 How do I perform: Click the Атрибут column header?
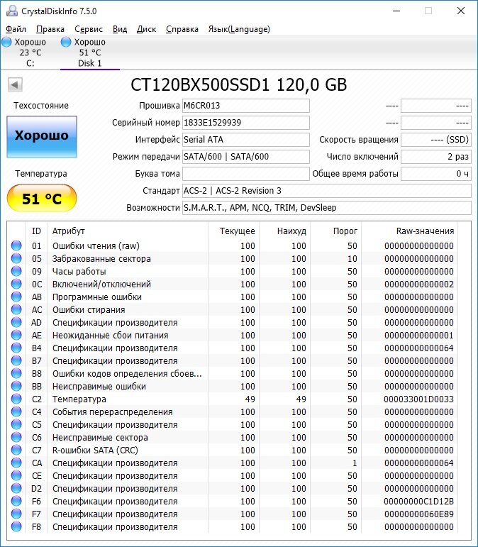pyautogui.click(x=68, y=231)
